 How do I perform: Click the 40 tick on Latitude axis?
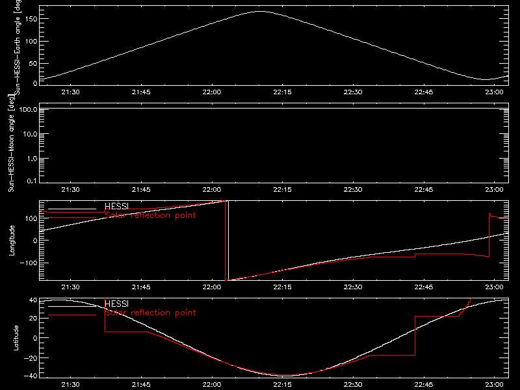click(33, 300)
